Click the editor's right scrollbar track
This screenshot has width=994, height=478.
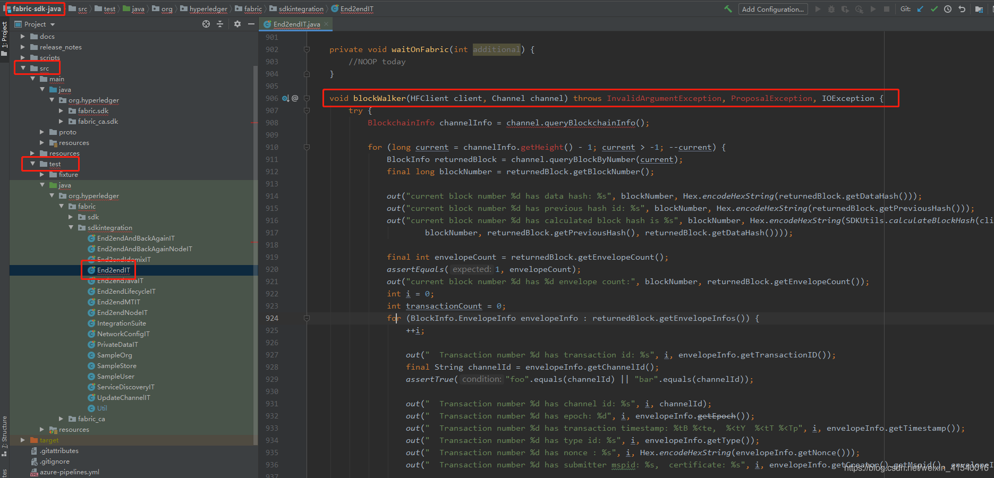point(991,239)
